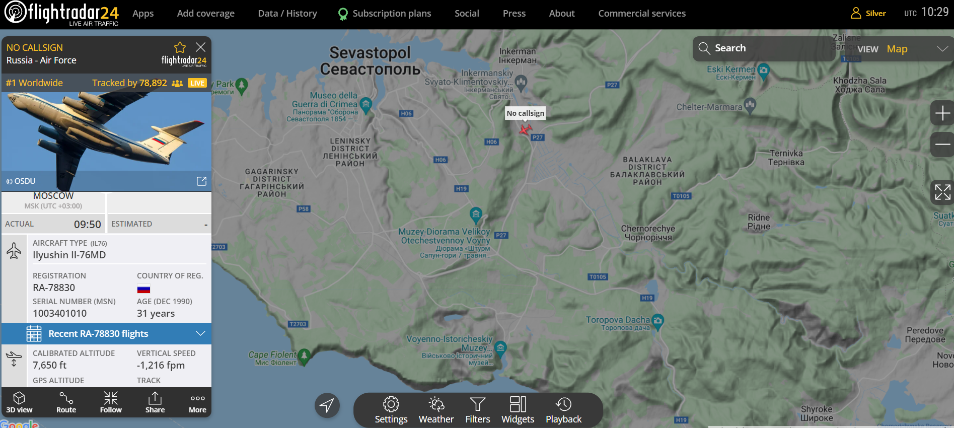Open the Widgets panel
Image resolution: width=954 pixels, height=428 pixels.
point(518,410)
